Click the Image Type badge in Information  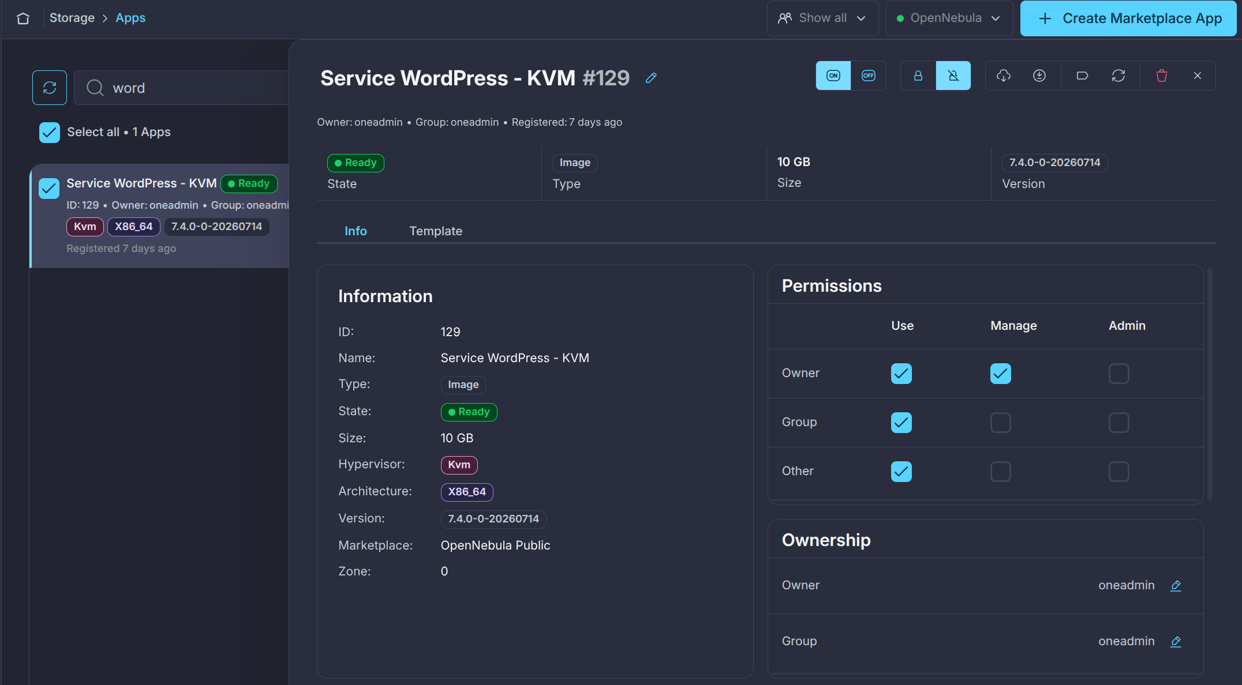(x=463, y=385)
